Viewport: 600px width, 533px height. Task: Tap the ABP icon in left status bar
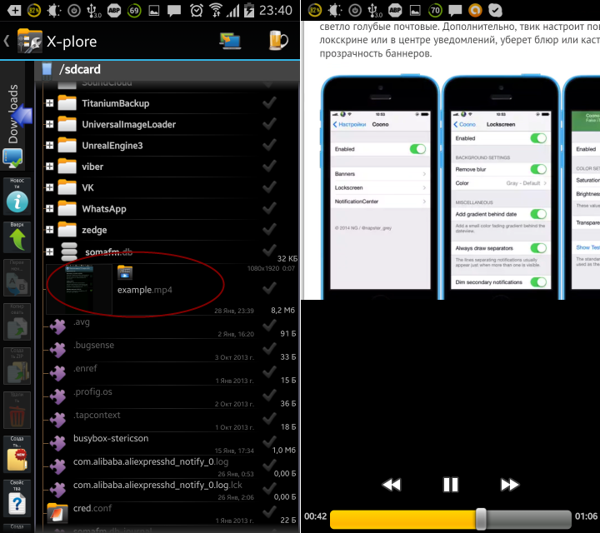click(x=113, y=10)
